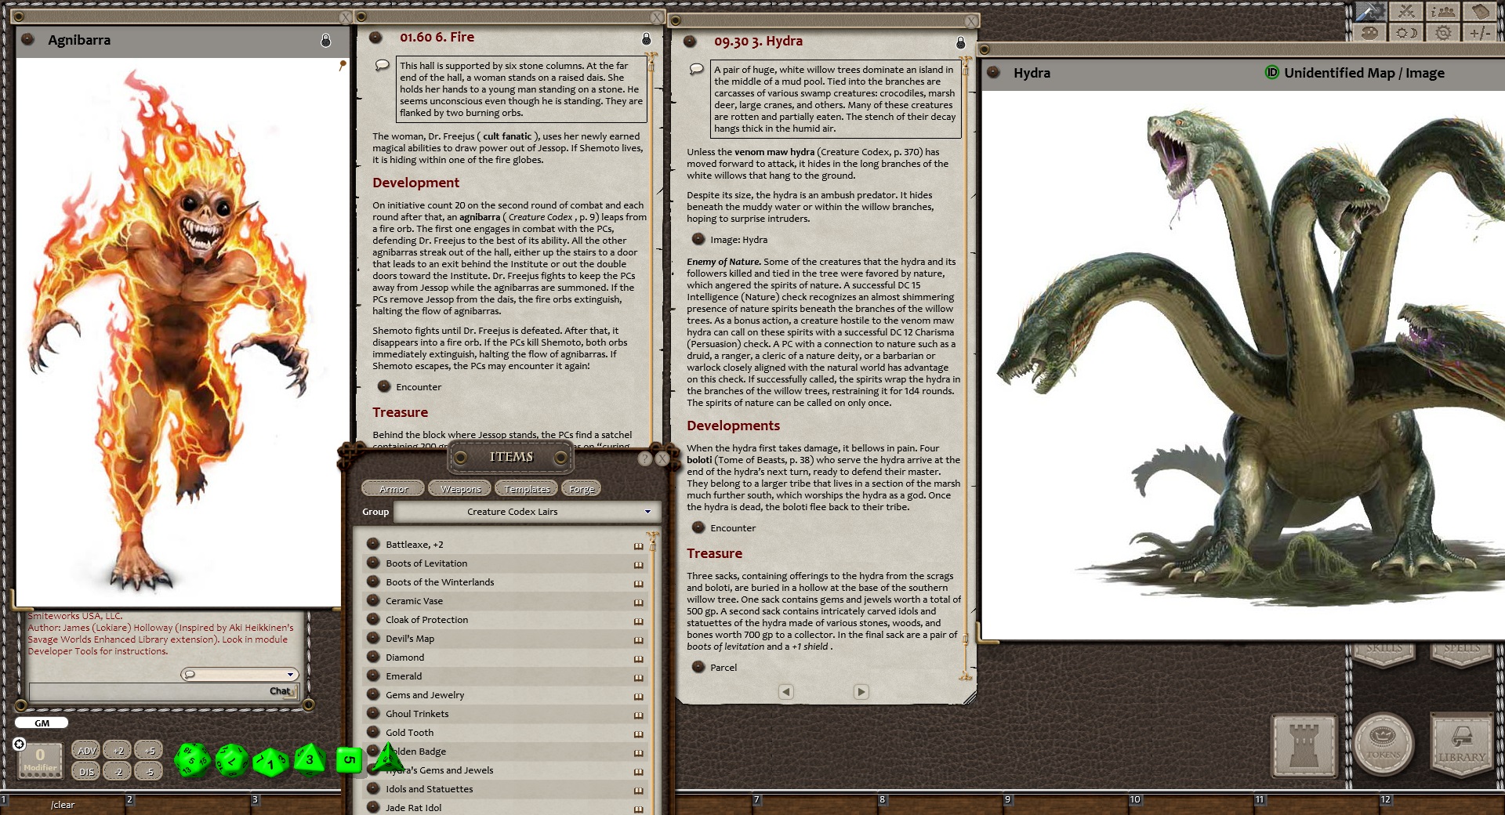This screenshot has height=815, width=1505.
Task: Click the sun and moon lighting icon
Action: (1407, 31)
